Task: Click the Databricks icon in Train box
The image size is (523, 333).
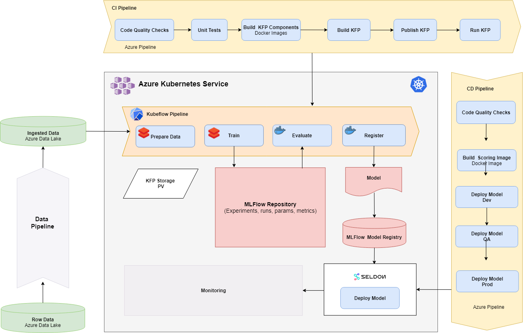Action: [x=214, y=133]
